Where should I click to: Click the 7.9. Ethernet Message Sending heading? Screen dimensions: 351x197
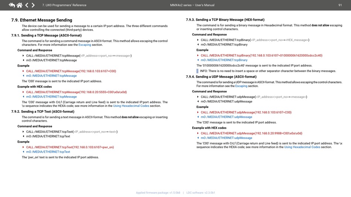click(x=42, y=20)
